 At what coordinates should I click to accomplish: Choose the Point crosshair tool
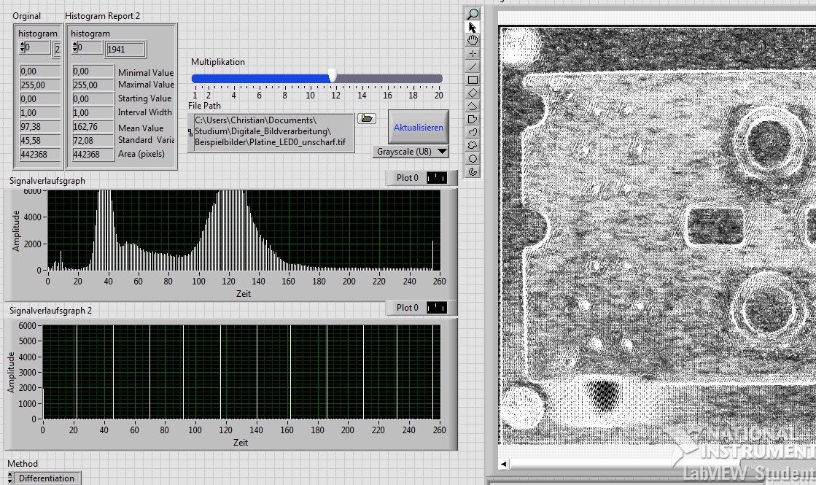[473, 53]
